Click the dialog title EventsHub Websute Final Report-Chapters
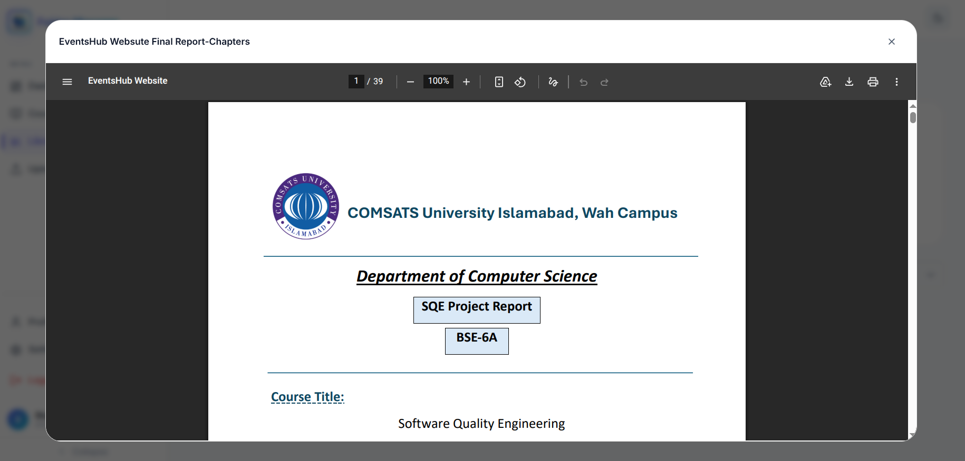 [x=155, y=42]
